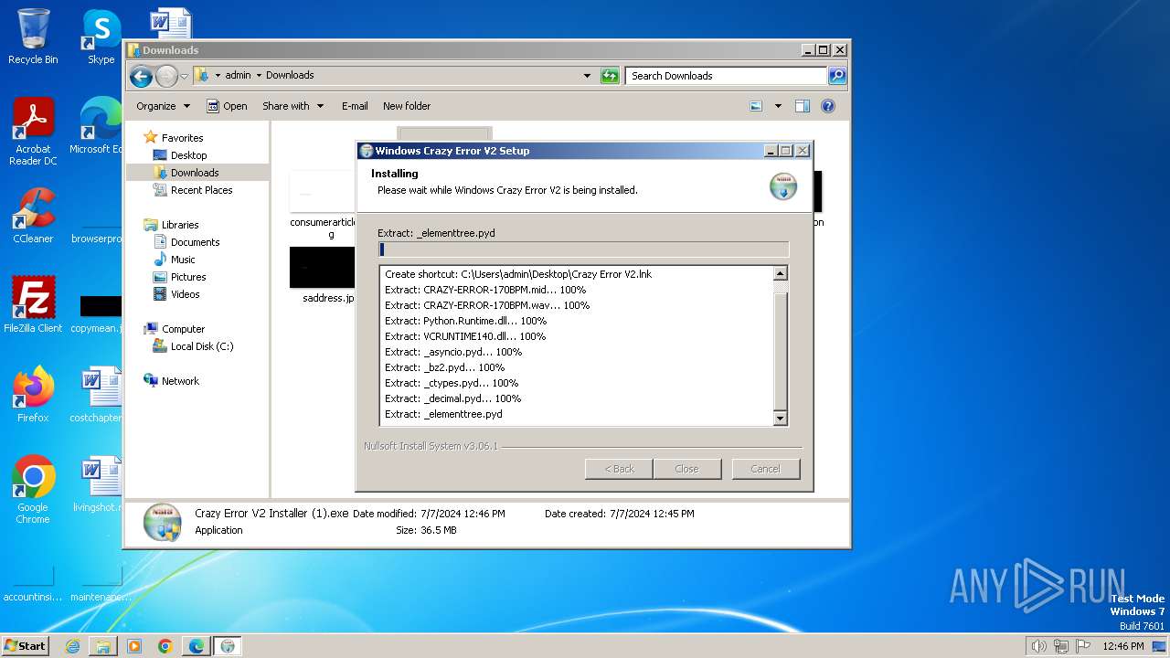Toggle the preview pane icon in Explorer
This screenshot has width=1170, height=658.
tap(802, 106)
